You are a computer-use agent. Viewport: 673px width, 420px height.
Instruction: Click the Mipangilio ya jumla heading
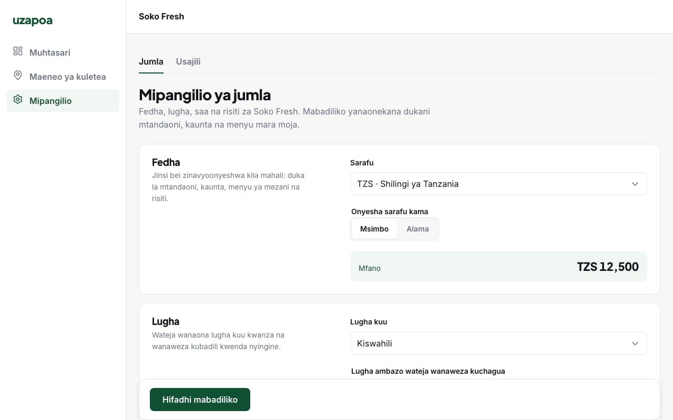click(205, 95)
